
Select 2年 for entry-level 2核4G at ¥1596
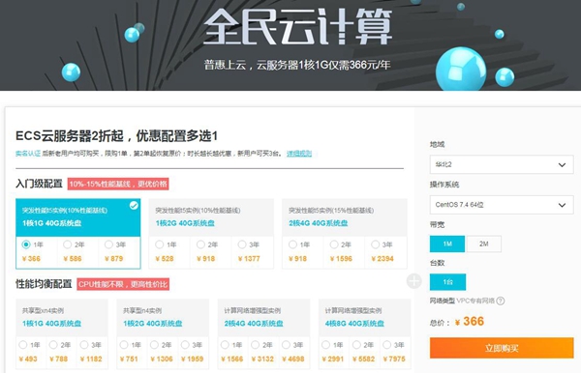[334, 244]
